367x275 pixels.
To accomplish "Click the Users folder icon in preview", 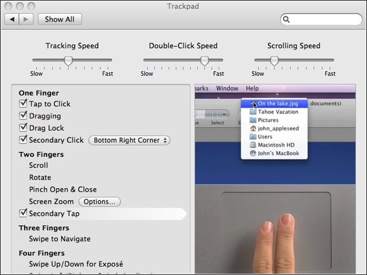I will [x=253, y=136].
